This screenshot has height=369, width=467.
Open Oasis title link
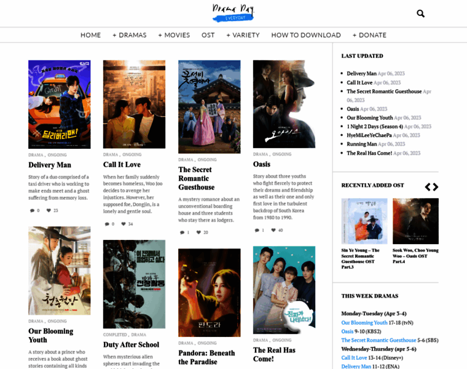[x=262, y=164]
